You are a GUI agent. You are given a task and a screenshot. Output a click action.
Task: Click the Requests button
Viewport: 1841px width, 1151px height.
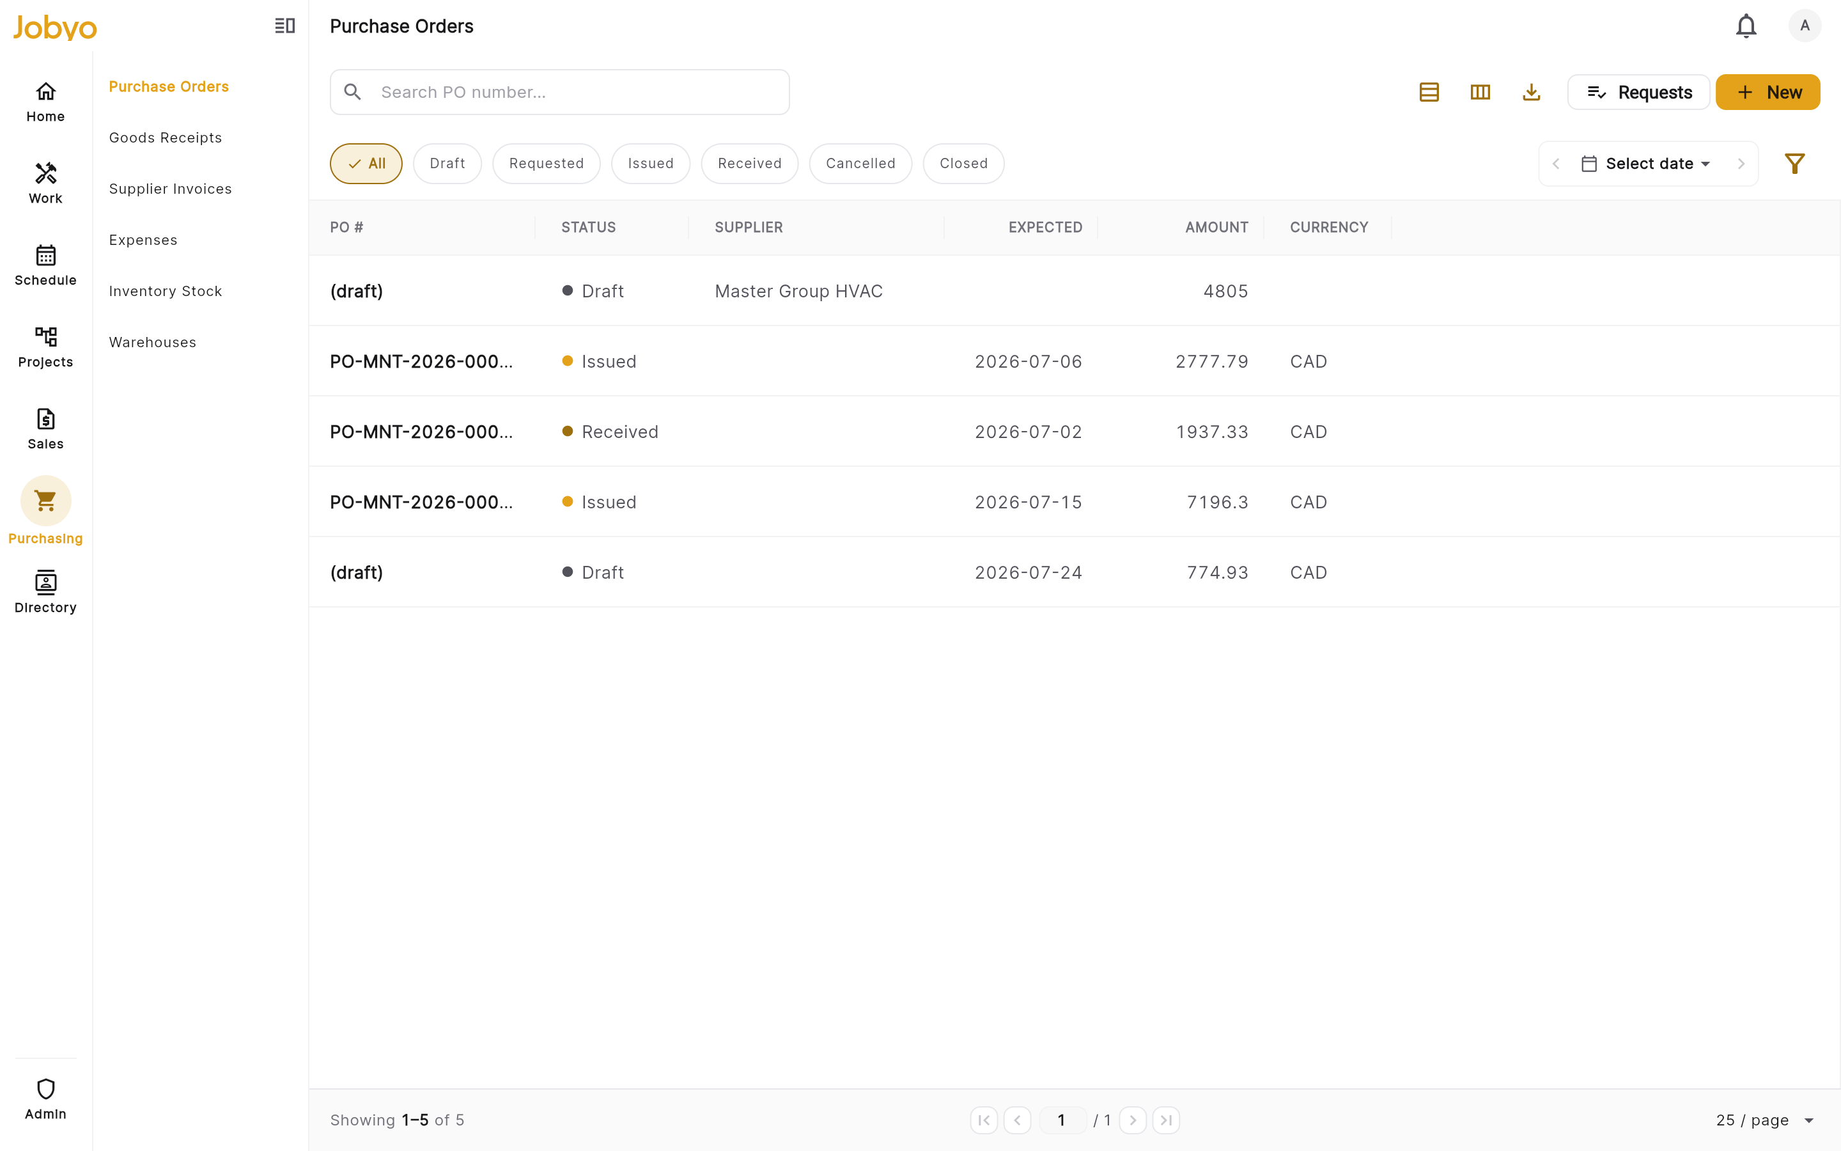pos(1638,92)
